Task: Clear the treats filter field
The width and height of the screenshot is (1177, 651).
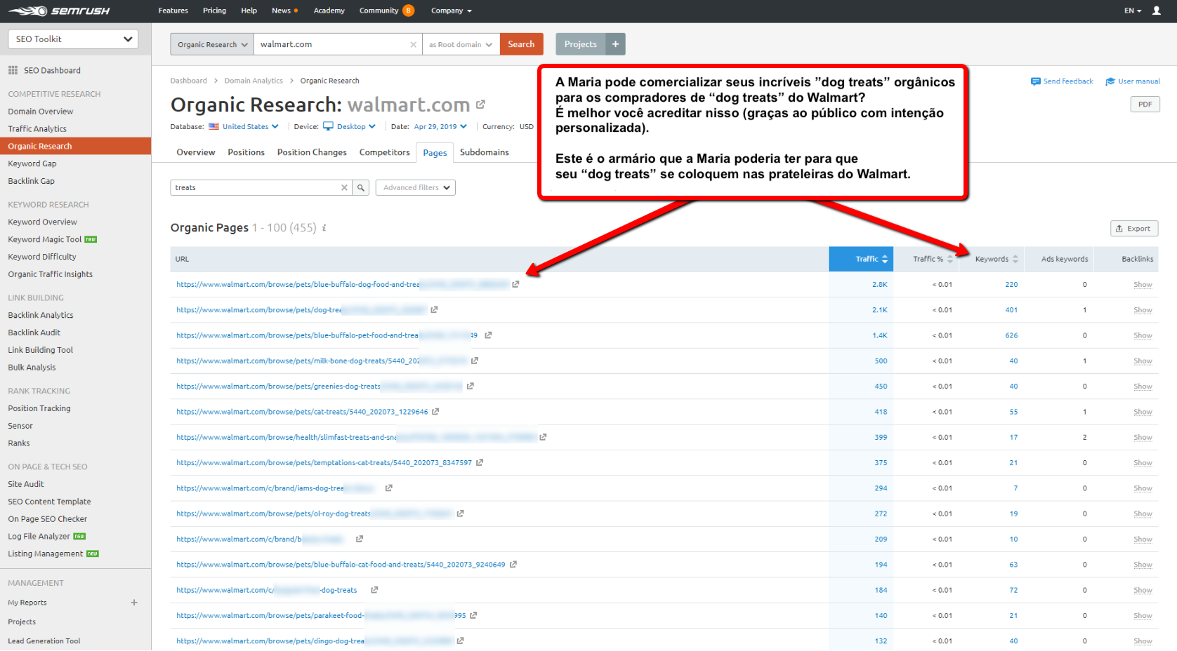Action: [x=344, y=187]
